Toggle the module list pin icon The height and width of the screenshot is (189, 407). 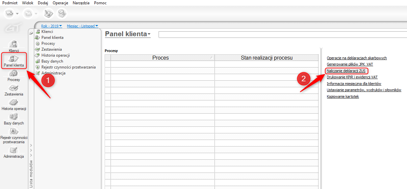[x=31, y=33]
